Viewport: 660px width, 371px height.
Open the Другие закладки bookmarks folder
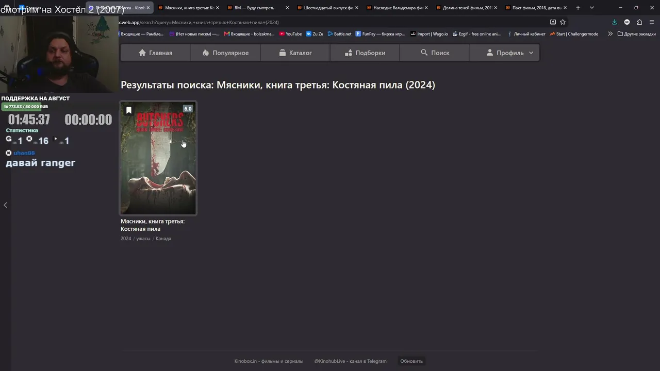(x=637, y=34)
